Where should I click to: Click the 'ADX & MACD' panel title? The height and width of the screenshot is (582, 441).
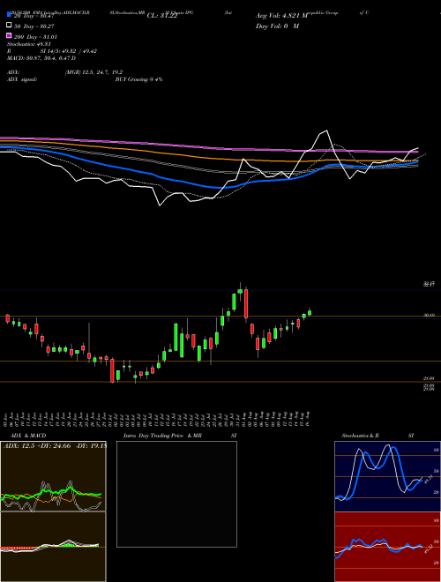coord(28,436)
